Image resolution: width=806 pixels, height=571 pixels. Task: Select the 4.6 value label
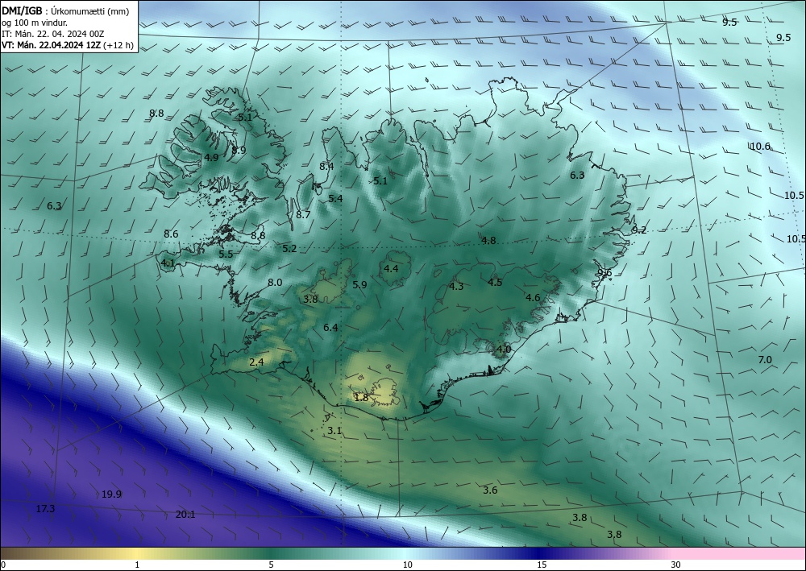(533, 297)
